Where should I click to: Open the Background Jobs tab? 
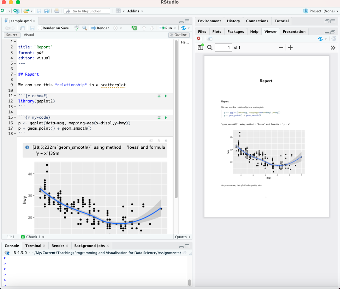point(89,246)
